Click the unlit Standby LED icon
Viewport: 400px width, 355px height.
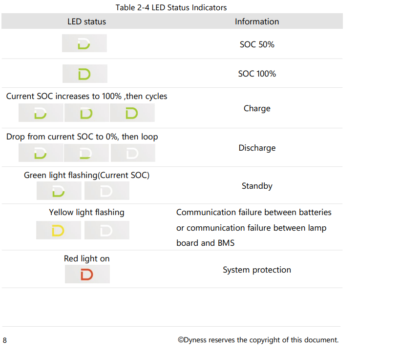coord(106,191)
